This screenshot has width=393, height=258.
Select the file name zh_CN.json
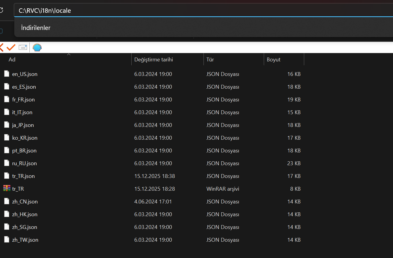tap(25, 202)
